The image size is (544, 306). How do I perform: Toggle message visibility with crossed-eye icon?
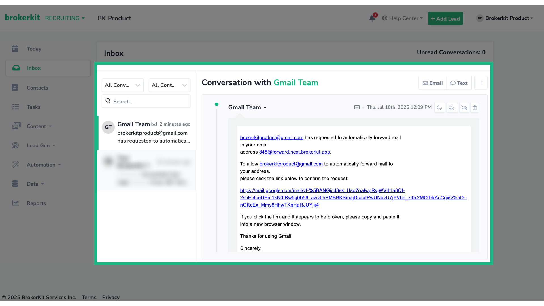coord(464,108)
